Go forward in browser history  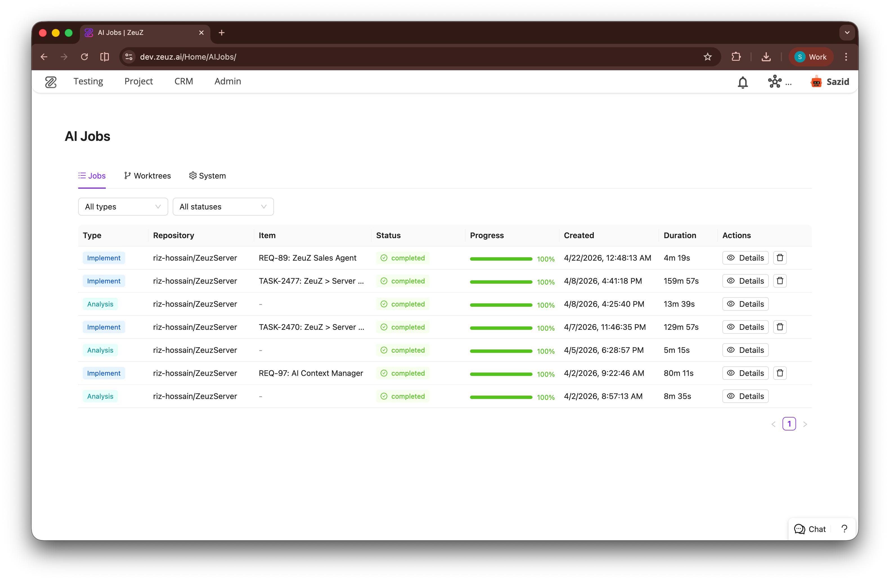click(x=64, y=57)
